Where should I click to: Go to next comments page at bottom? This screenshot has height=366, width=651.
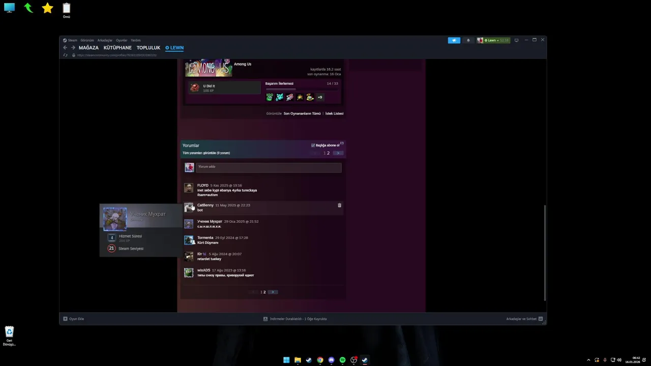[x=273, y=292]
